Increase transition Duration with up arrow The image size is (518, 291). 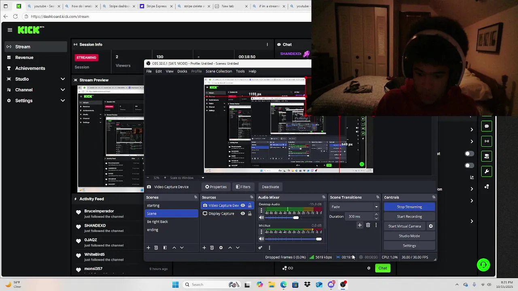[x=376, y=215]
